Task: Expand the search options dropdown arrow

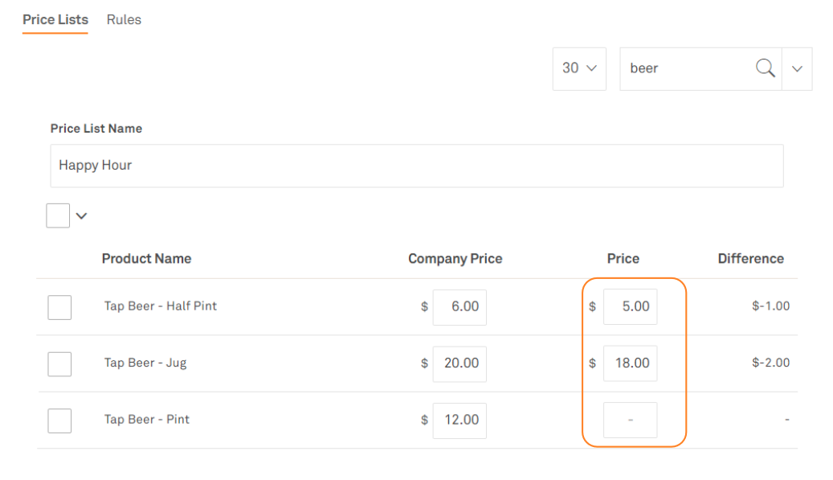Action: 797,68
